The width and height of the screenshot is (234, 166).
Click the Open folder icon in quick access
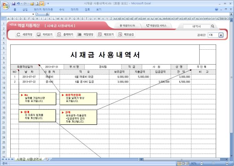pos(32,3)
